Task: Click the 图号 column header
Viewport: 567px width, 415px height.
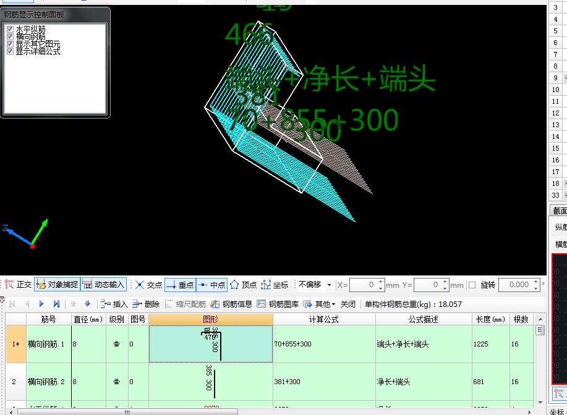Action: [x=138, y=319]
